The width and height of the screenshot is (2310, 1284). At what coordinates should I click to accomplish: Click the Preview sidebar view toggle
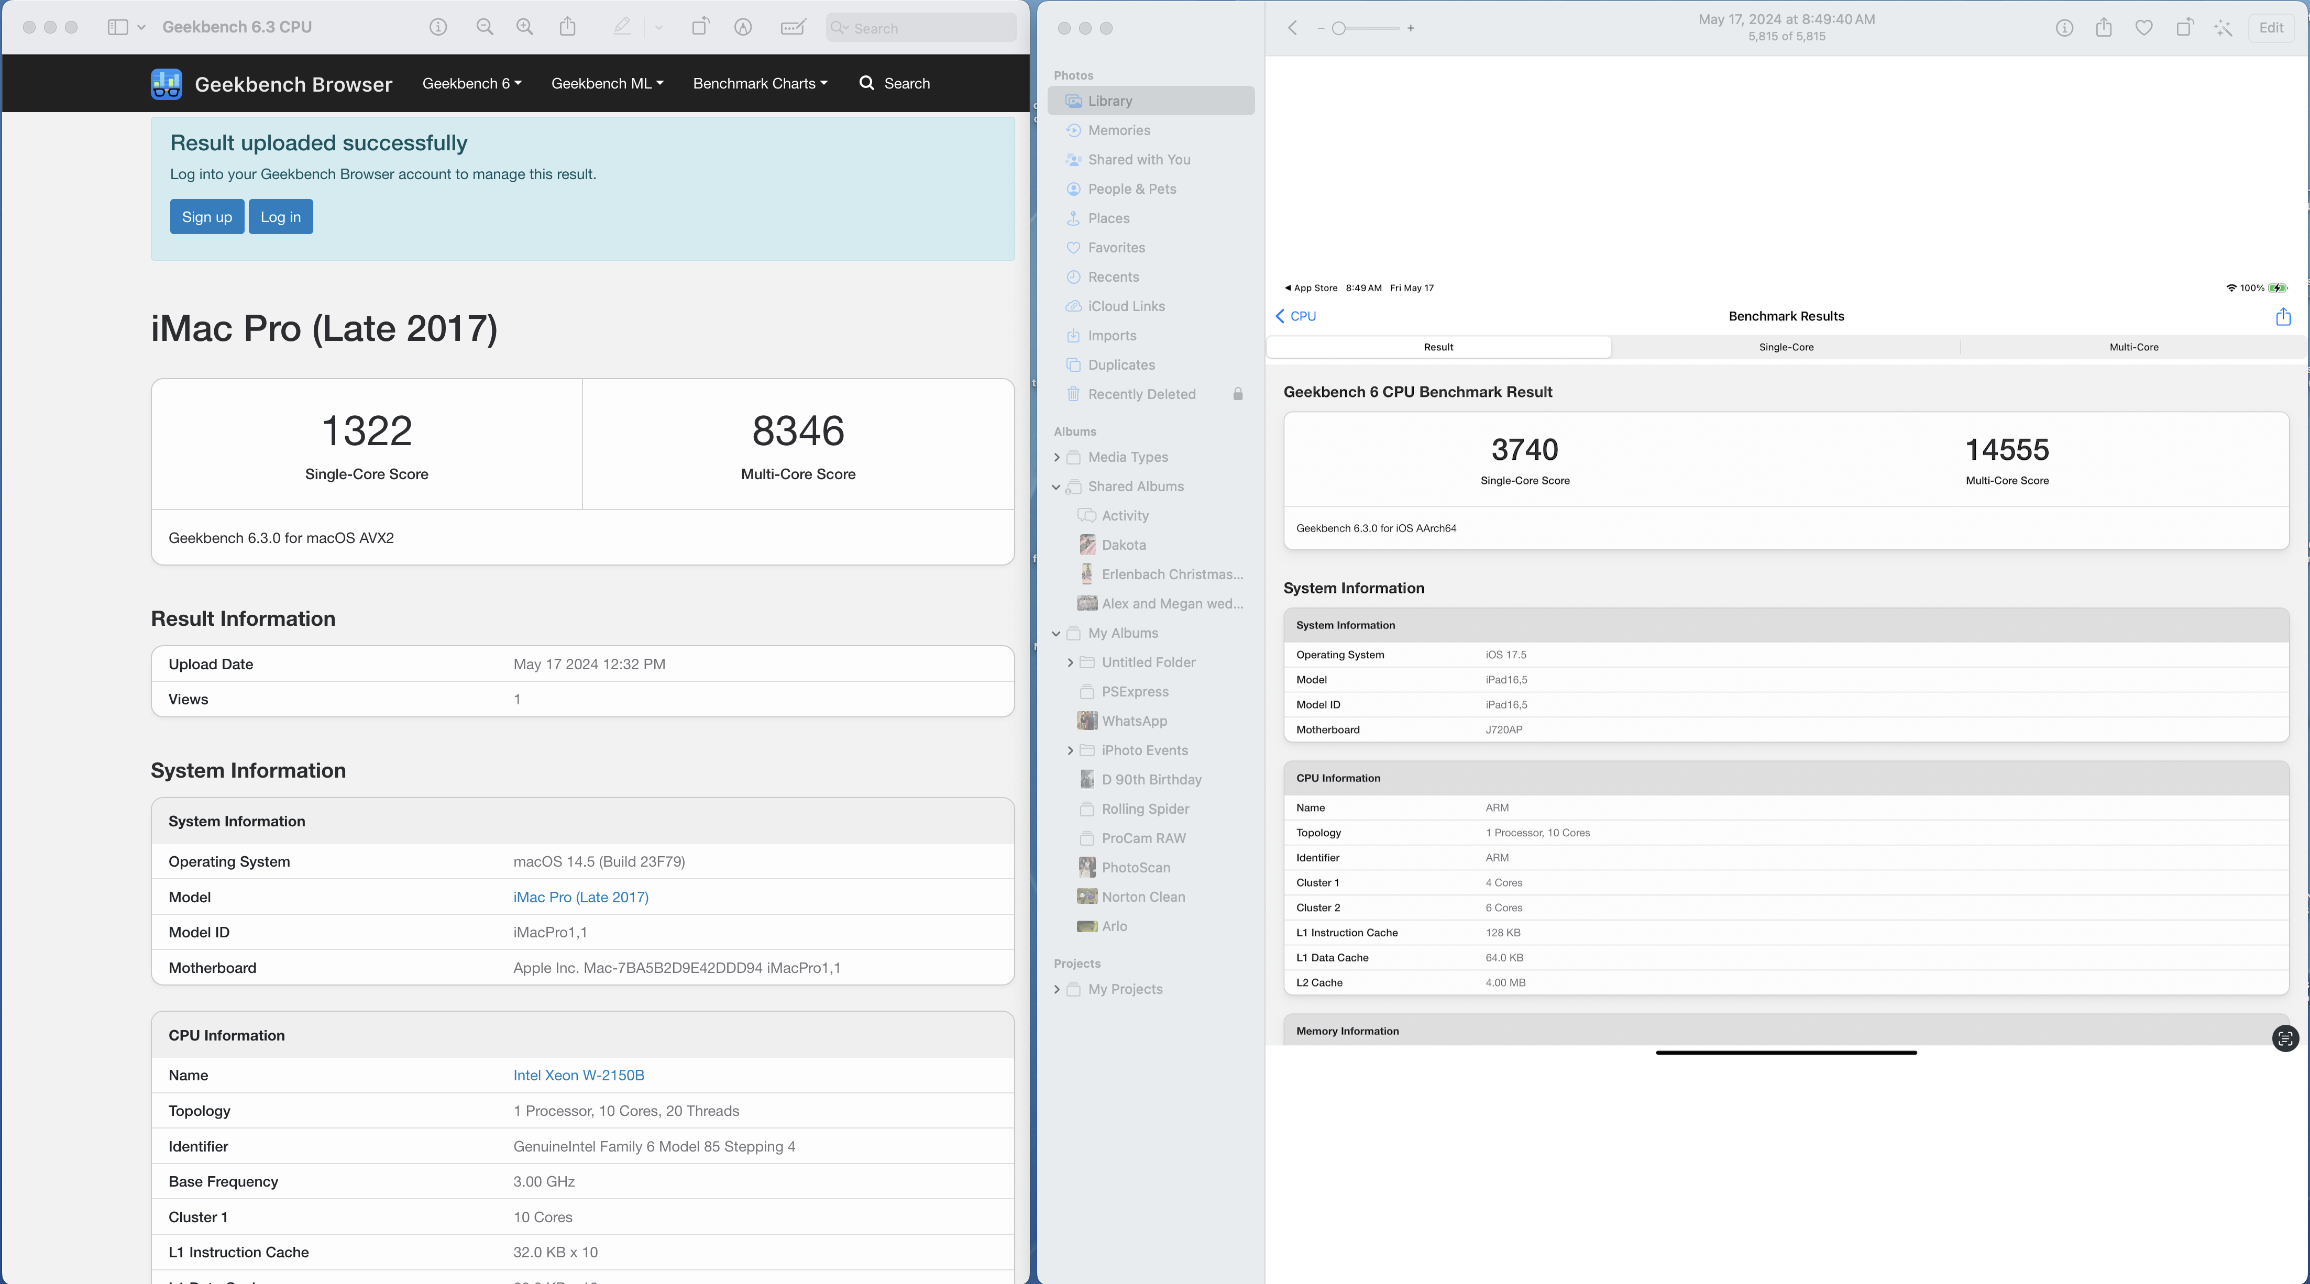pos(117,27)
